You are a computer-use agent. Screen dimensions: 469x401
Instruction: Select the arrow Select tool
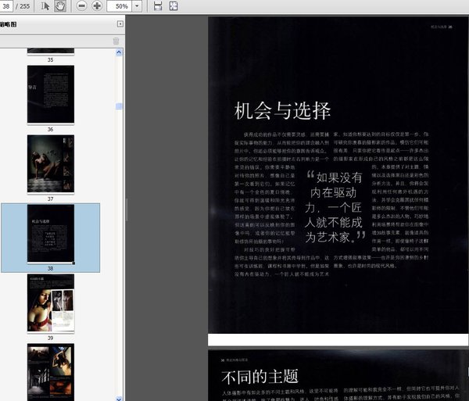(x=45, y=5)
